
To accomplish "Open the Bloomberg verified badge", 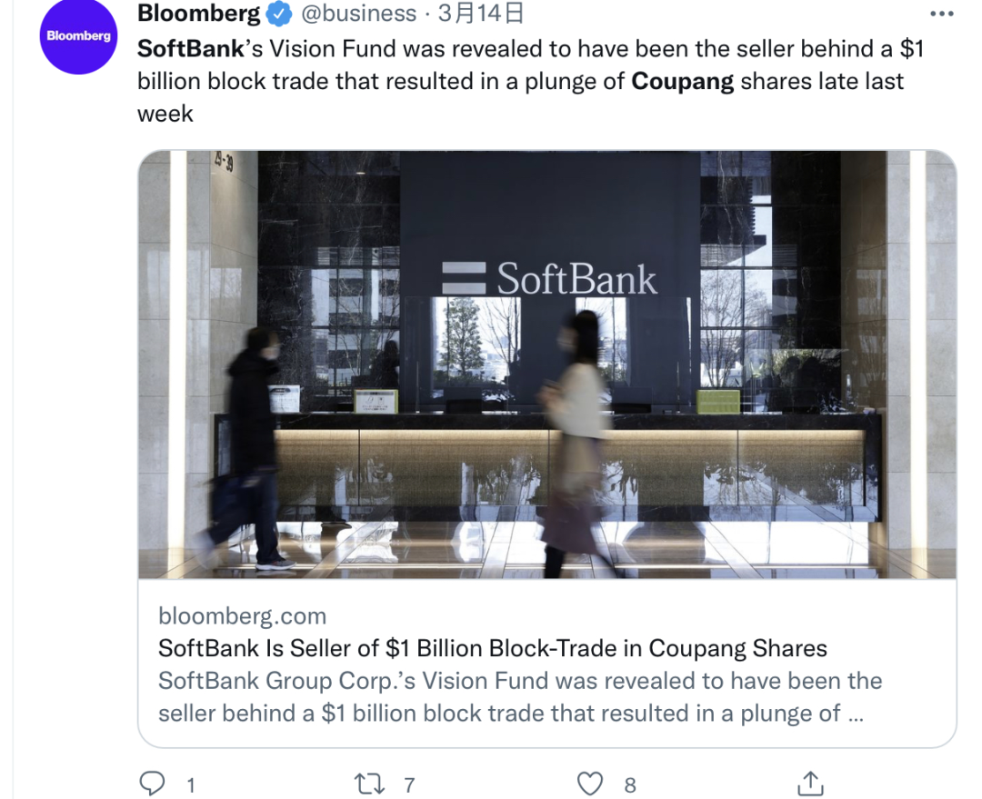I will pos(279,14).
